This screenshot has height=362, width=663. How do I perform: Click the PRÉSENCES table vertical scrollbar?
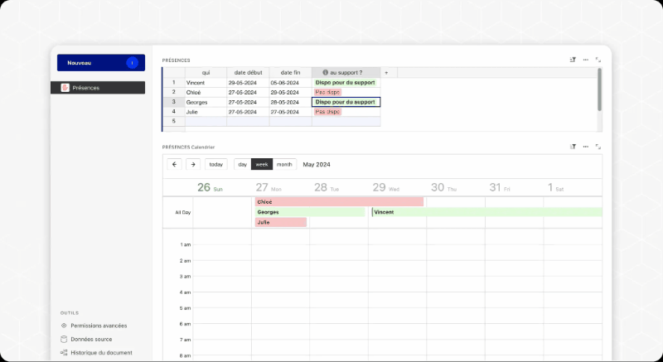click(x=599, y=89)
